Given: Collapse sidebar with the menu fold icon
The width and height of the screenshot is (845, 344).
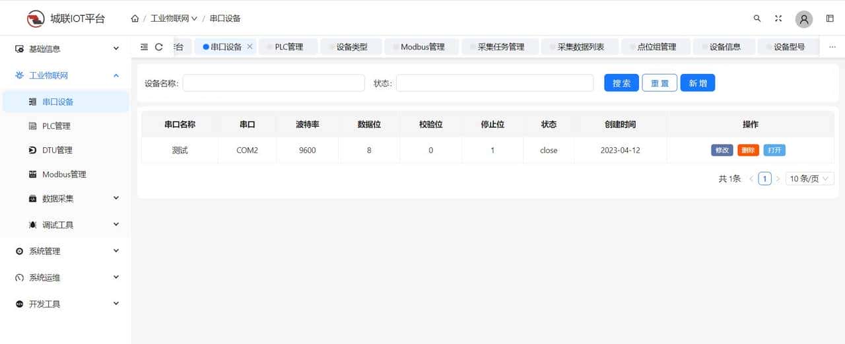Looking at the screenshot, I should pyautogui.click(x=144, y=47).
